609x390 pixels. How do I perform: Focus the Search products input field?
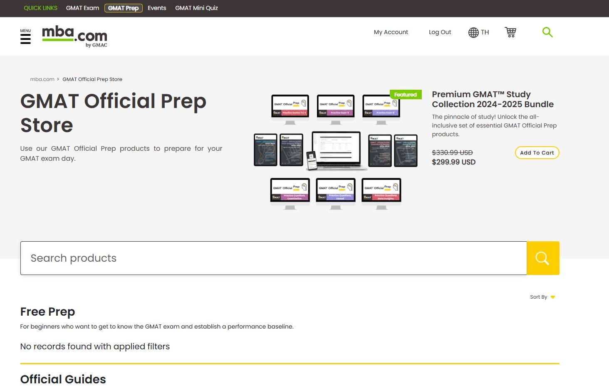click(273, 258)
